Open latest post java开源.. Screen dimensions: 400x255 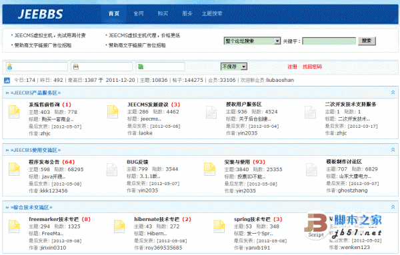[53, 176]
